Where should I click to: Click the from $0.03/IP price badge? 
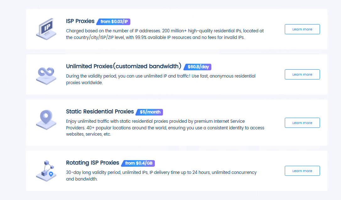point(114,22)
